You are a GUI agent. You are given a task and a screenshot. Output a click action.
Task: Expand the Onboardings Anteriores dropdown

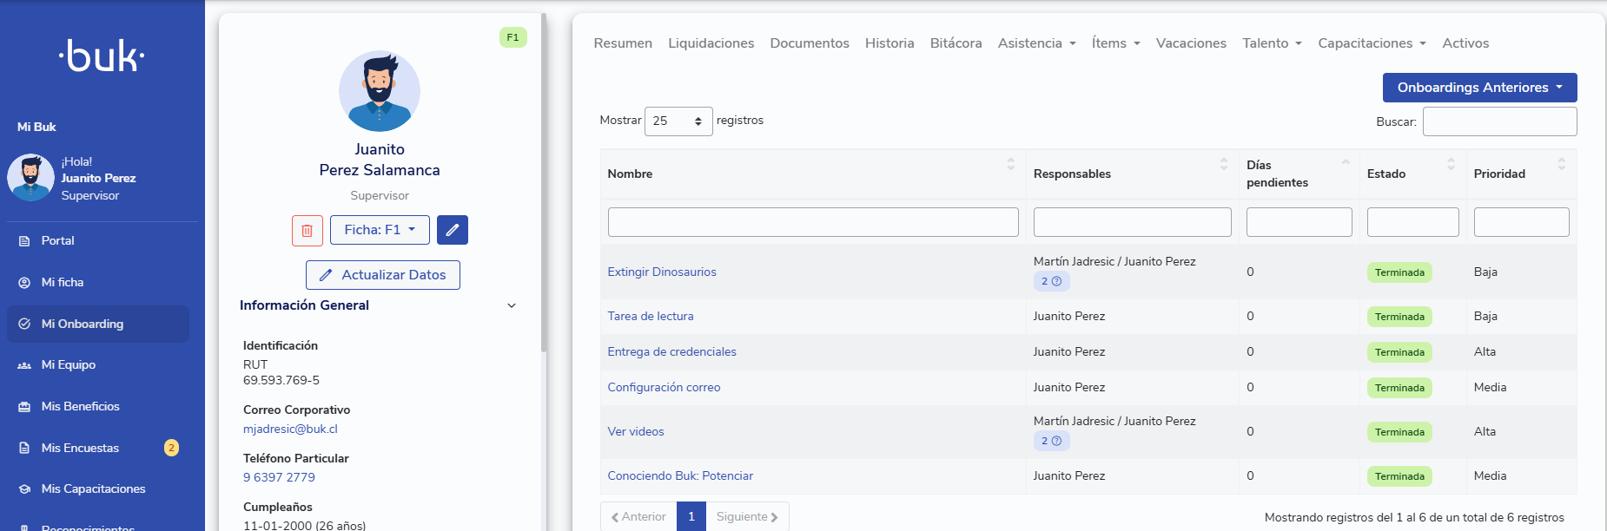[1479, 88]
